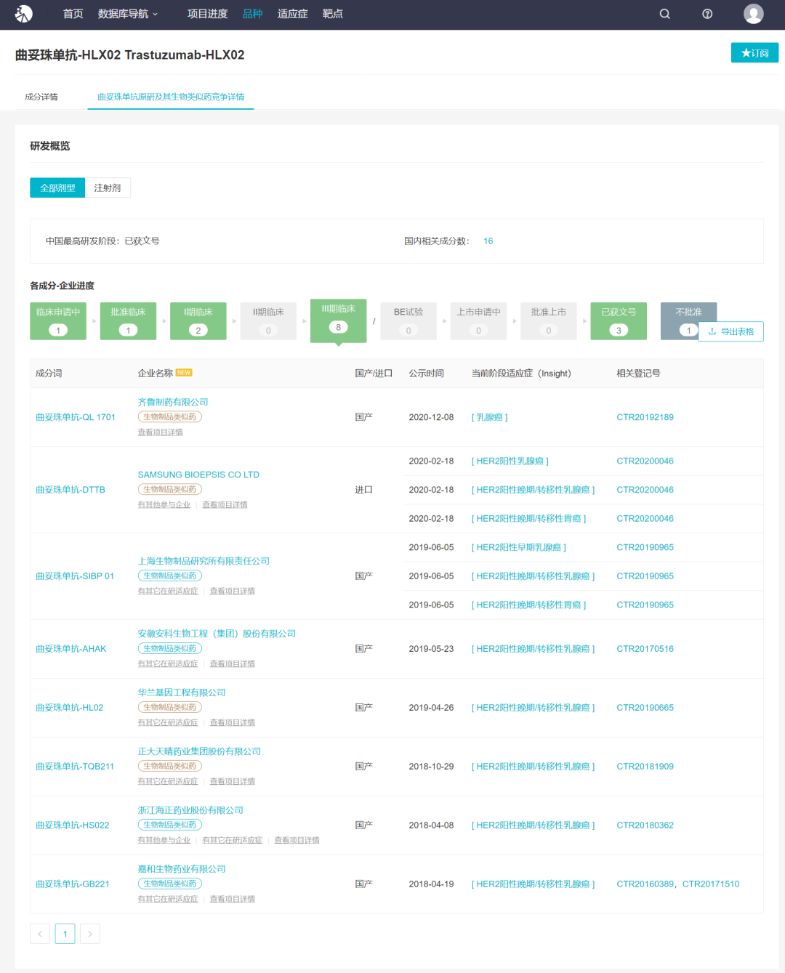Open 曲妥珠单抗-DTTB component link
785x973 pixels.
point(71,490)
